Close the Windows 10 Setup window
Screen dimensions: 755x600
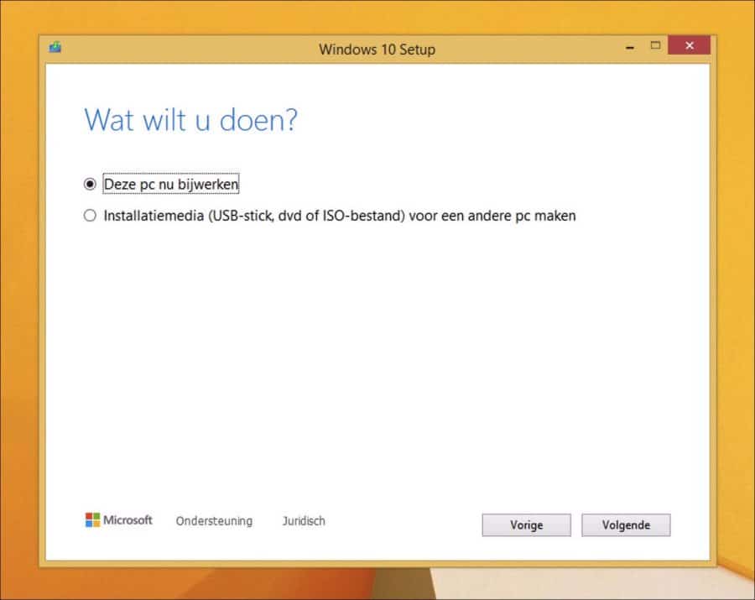coord(689,45)
